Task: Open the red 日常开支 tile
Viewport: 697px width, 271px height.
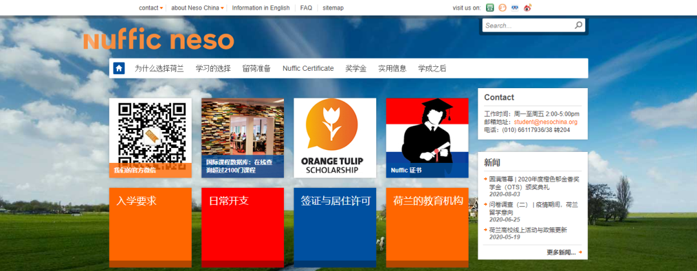Action: tap(243, 227)
